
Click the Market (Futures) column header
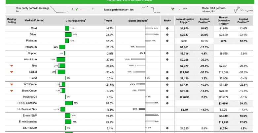pos(34,20)
